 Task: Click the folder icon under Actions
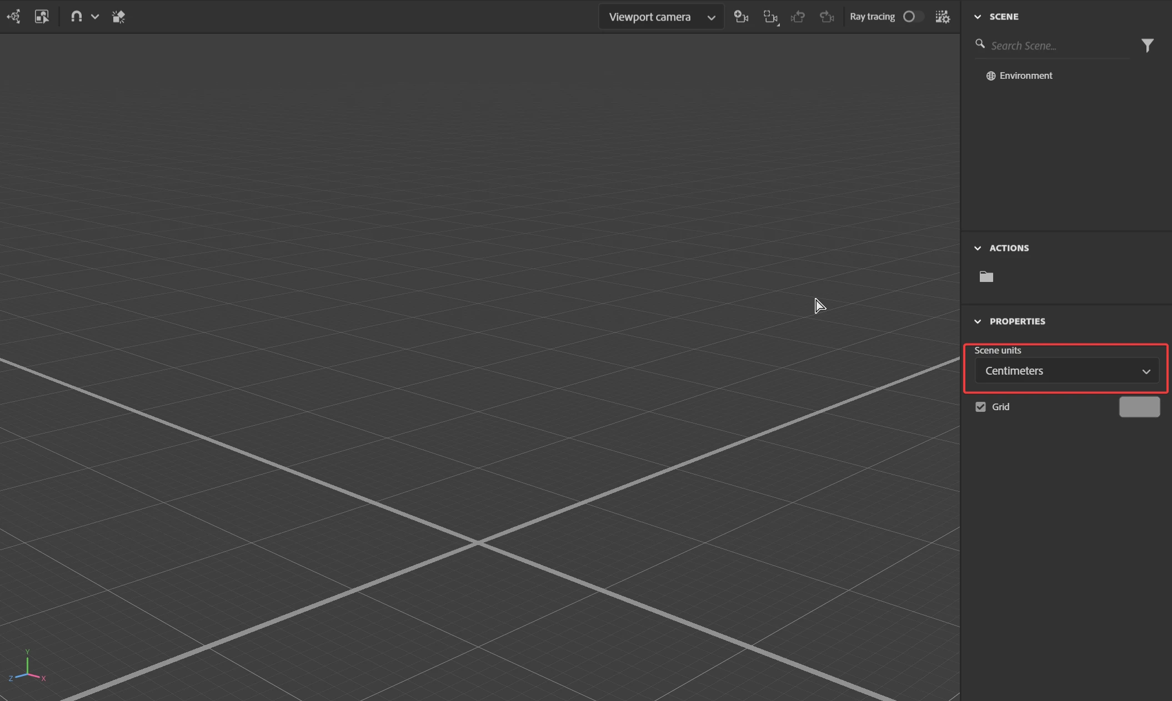pos(986,276)
